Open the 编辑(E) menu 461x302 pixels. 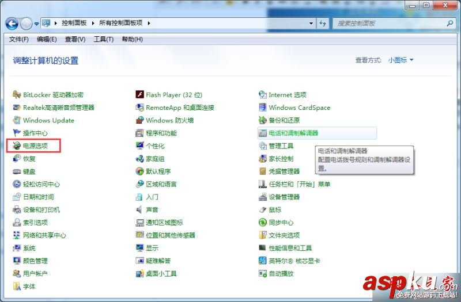point(47,39)
